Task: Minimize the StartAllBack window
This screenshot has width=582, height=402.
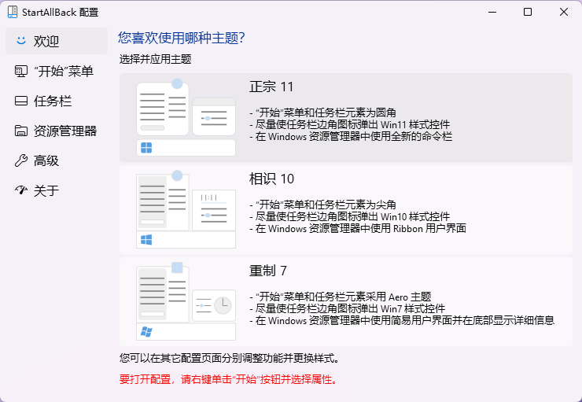Action: (492, 12)
